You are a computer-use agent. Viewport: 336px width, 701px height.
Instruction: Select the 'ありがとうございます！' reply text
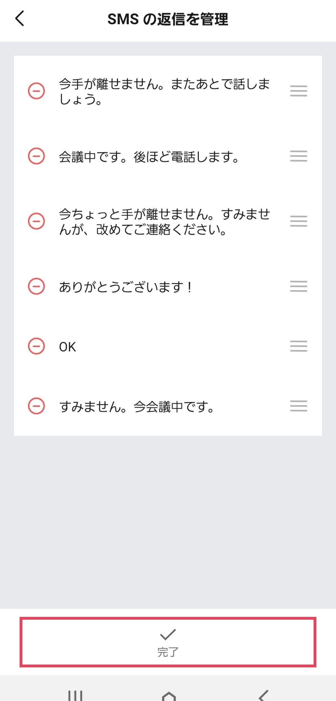coord(125,287)
